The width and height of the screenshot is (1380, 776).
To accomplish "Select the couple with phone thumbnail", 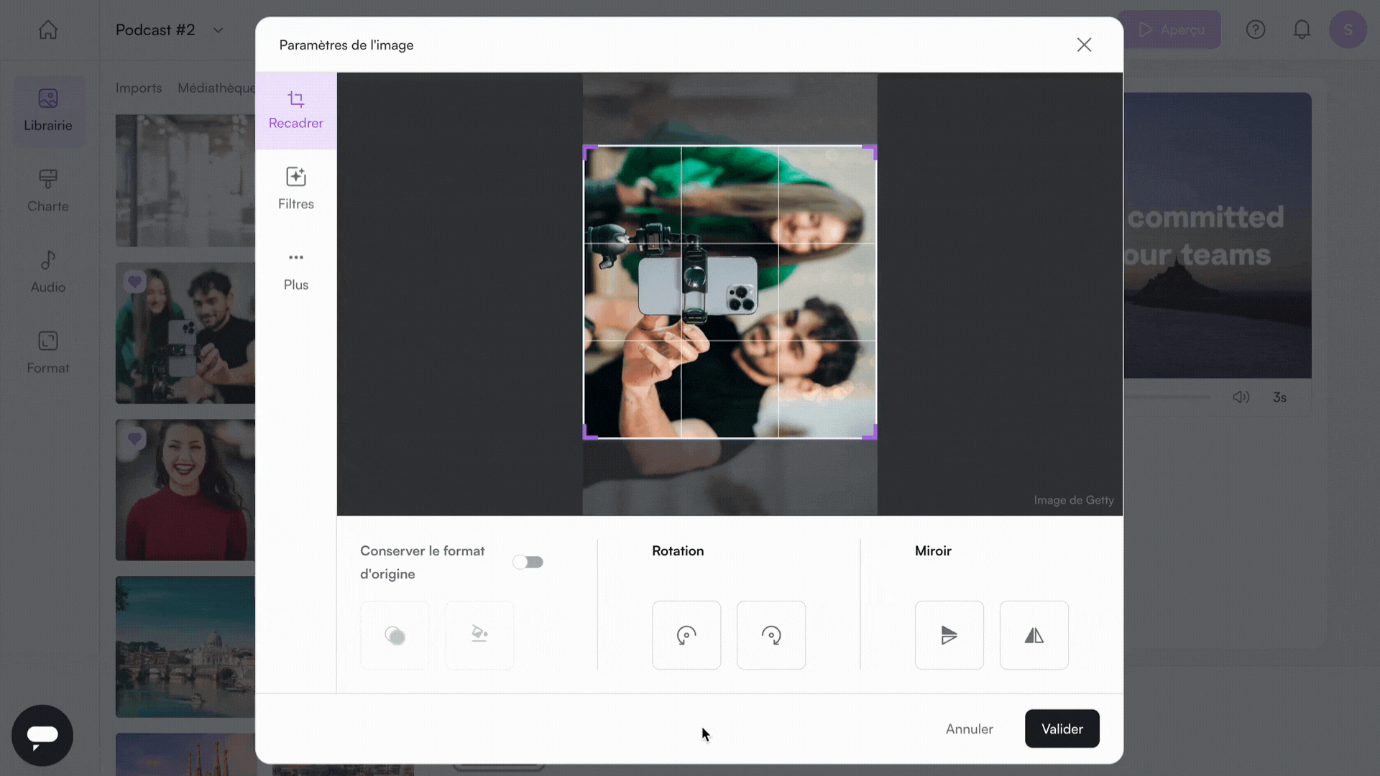I will coord(185,333).
